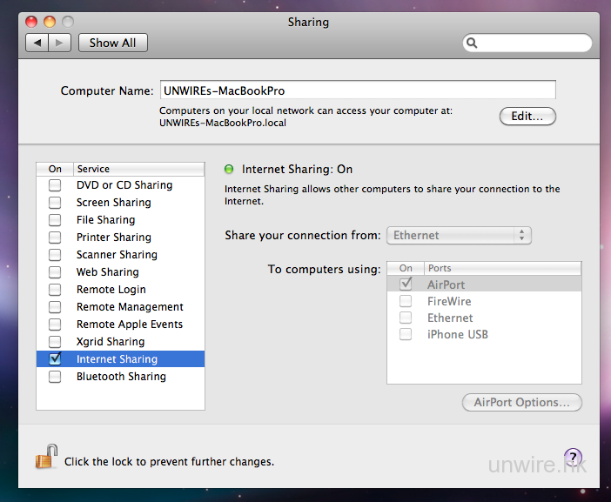Click into the Computer Name field

(x=358, y=90)
